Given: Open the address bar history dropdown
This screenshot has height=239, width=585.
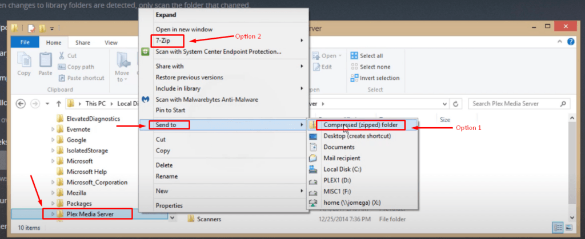Looking at the screenshot, I should click(444, 104).
